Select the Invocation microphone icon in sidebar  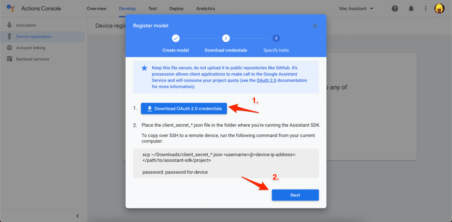pos(8,25)
